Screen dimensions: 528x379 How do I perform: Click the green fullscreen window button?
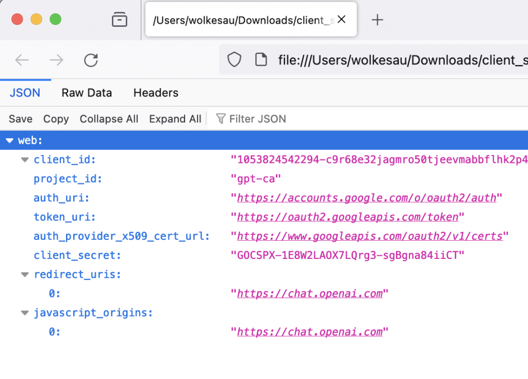tap(56, 19)
